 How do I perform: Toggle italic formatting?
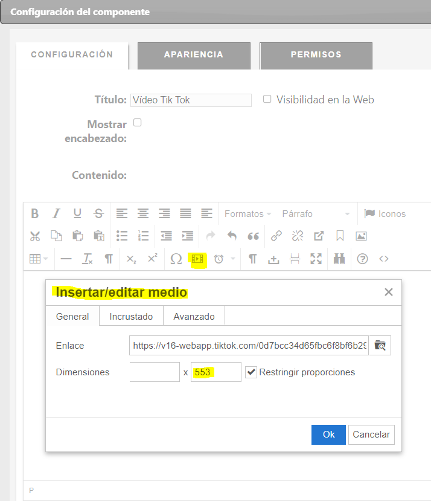pyautogui.click(x=56, y=213)
